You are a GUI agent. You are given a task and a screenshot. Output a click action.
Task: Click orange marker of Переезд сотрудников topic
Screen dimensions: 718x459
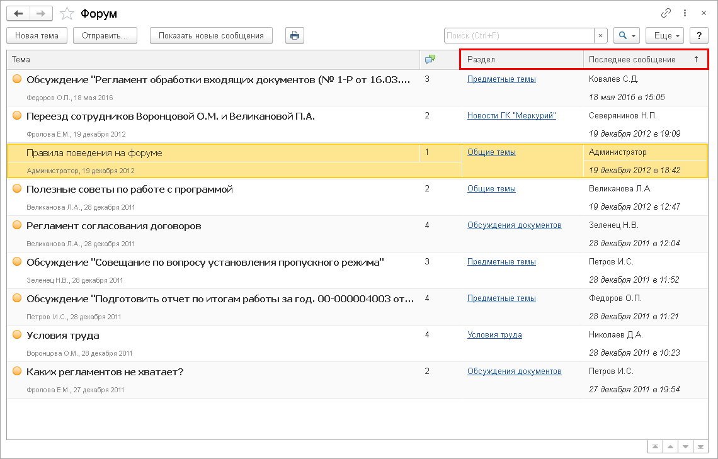17,115
